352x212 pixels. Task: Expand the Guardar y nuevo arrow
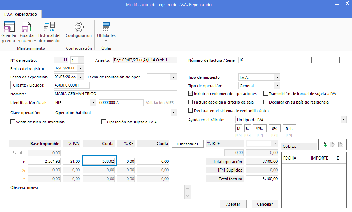pos(35,41)
